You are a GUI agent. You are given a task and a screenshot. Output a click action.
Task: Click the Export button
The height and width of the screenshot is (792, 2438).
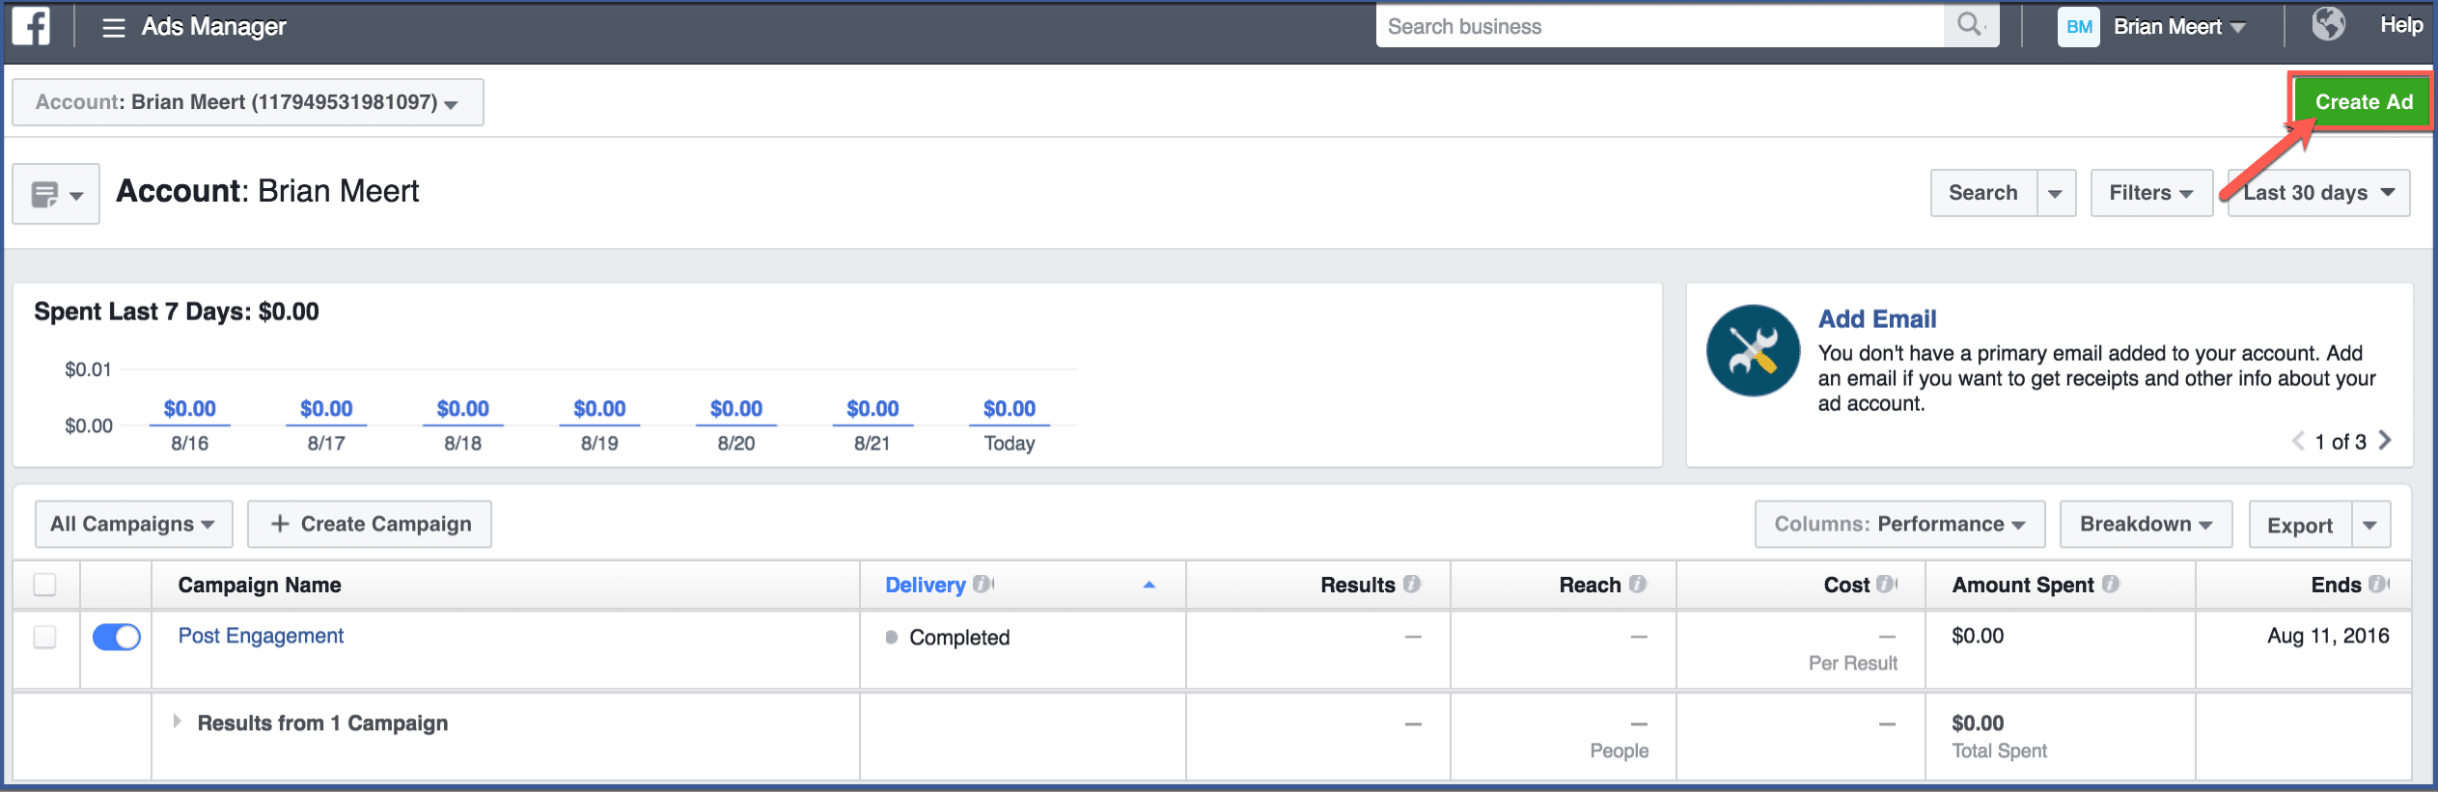coord(2300,525)
